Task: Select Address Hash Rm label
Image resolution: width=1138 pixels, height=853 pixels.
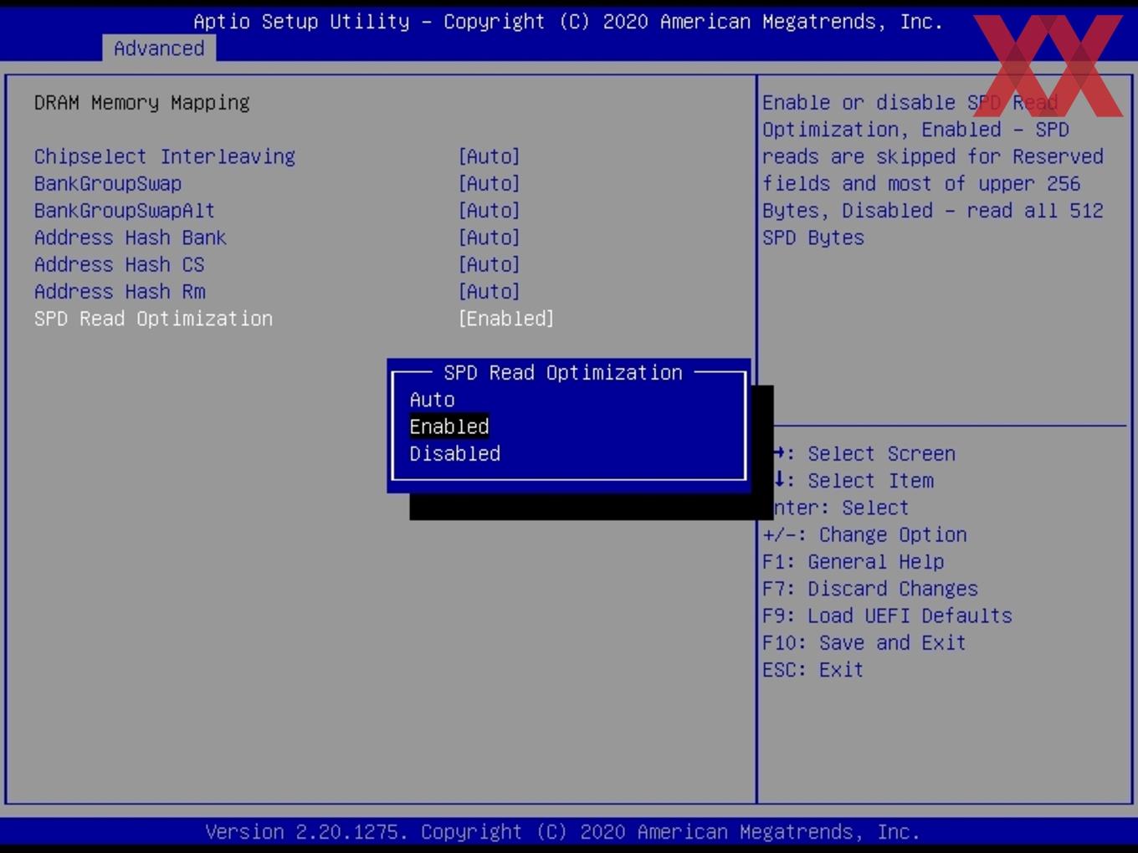Action: 120,292
